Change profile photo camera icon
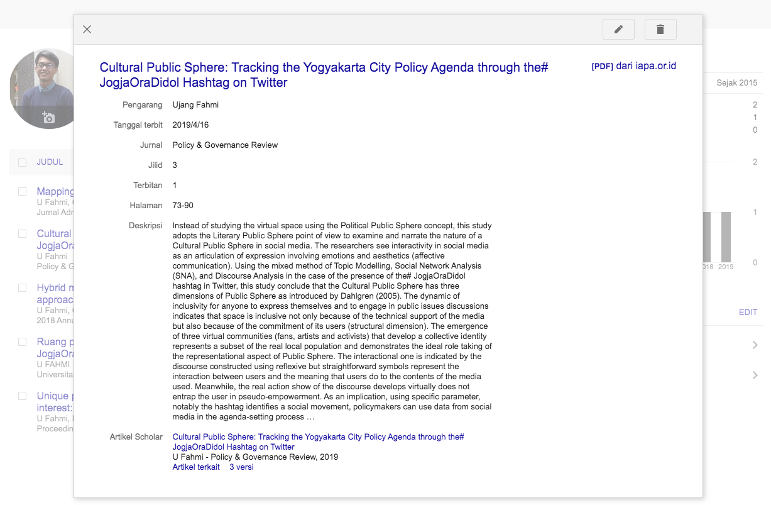771x505 pixels. tap(48, 117)
